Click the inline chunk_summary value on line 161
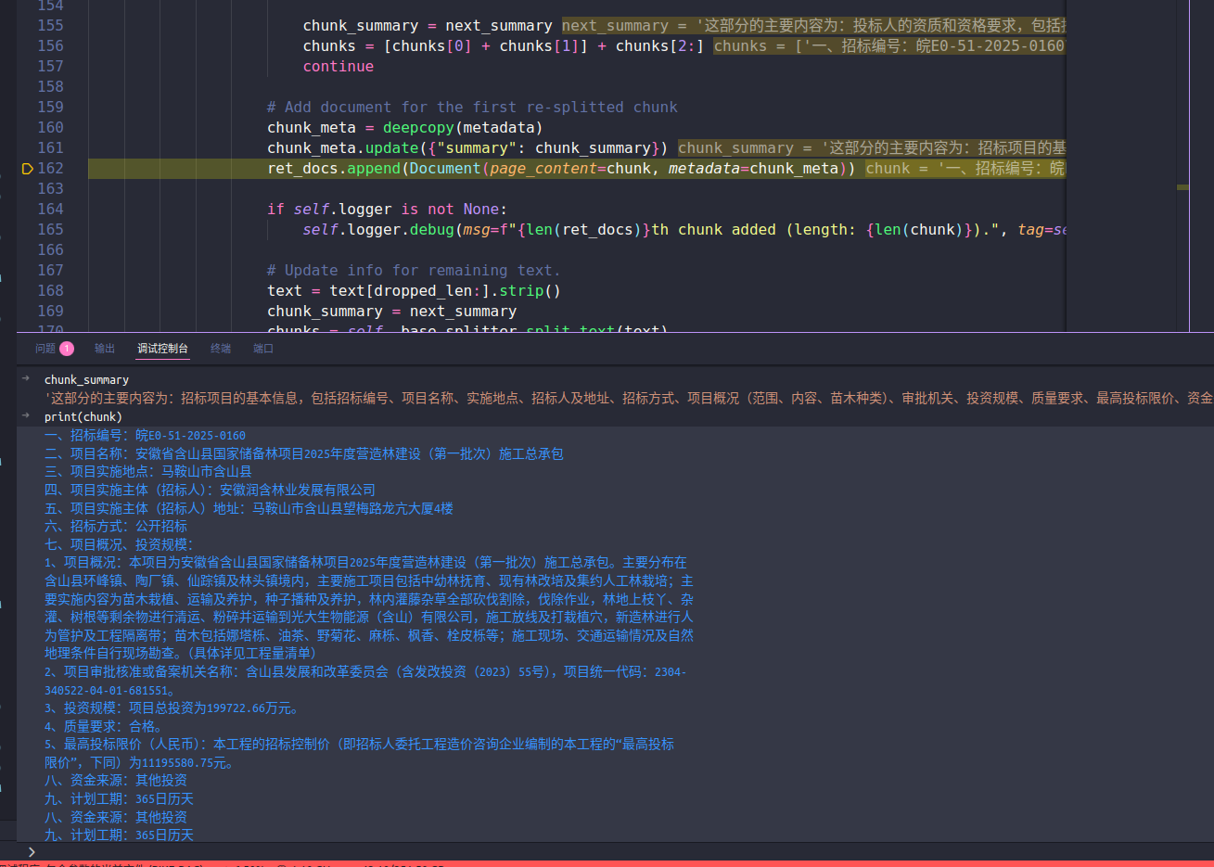 [x=870, y=148]
